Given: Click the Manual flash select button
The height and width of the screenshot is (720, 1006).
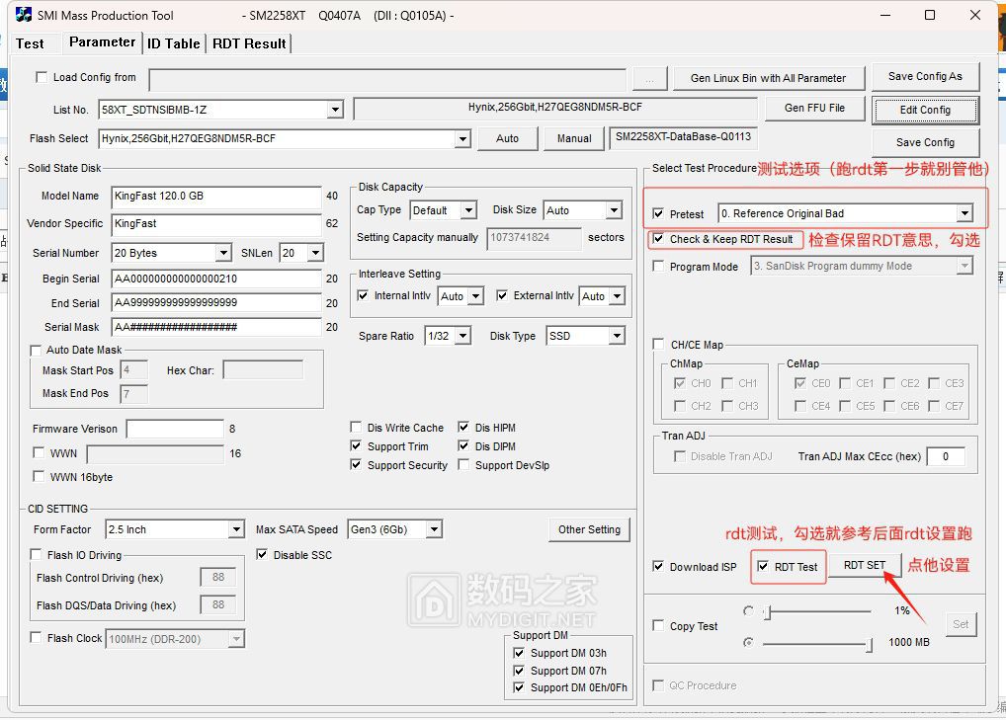Looking at the screenshot, I should pos(573,138).
